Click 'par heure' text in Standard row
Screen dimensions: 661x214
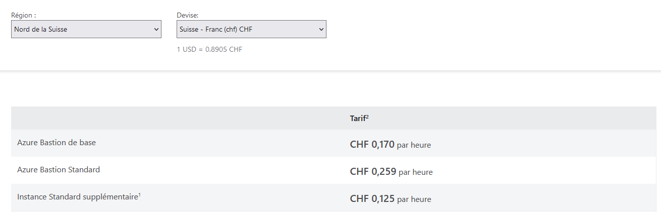tap(416, 172)
